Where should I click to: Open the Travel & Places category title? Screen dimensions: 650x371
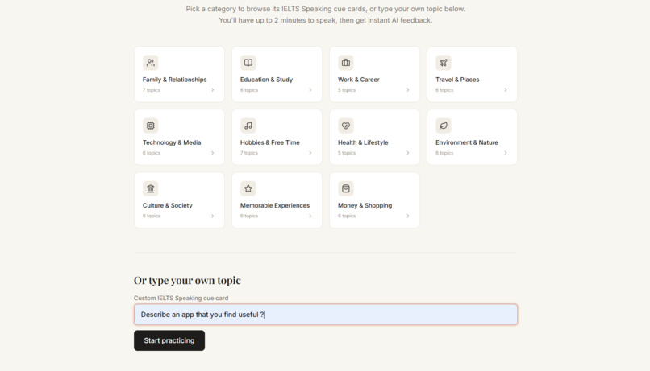[x=457, y=80]
